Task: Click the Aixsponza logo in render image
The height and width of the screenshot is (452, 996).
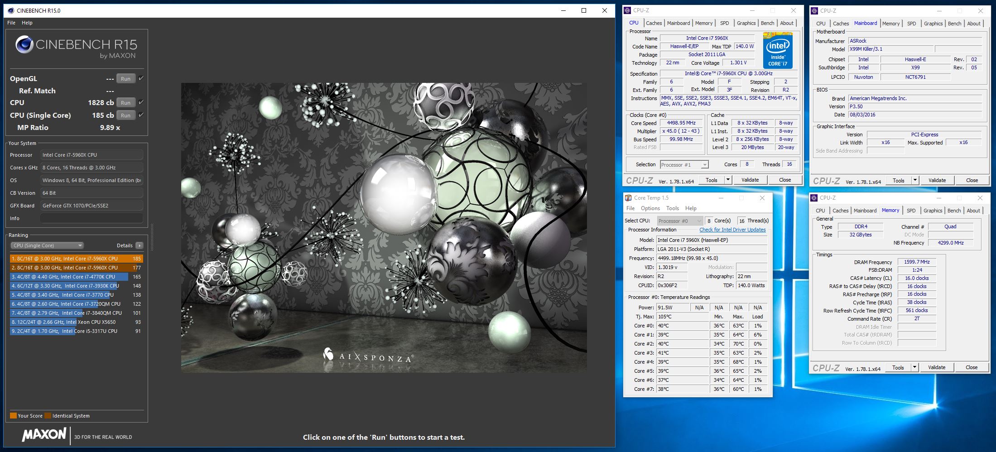Action: [x=368, y=356]
